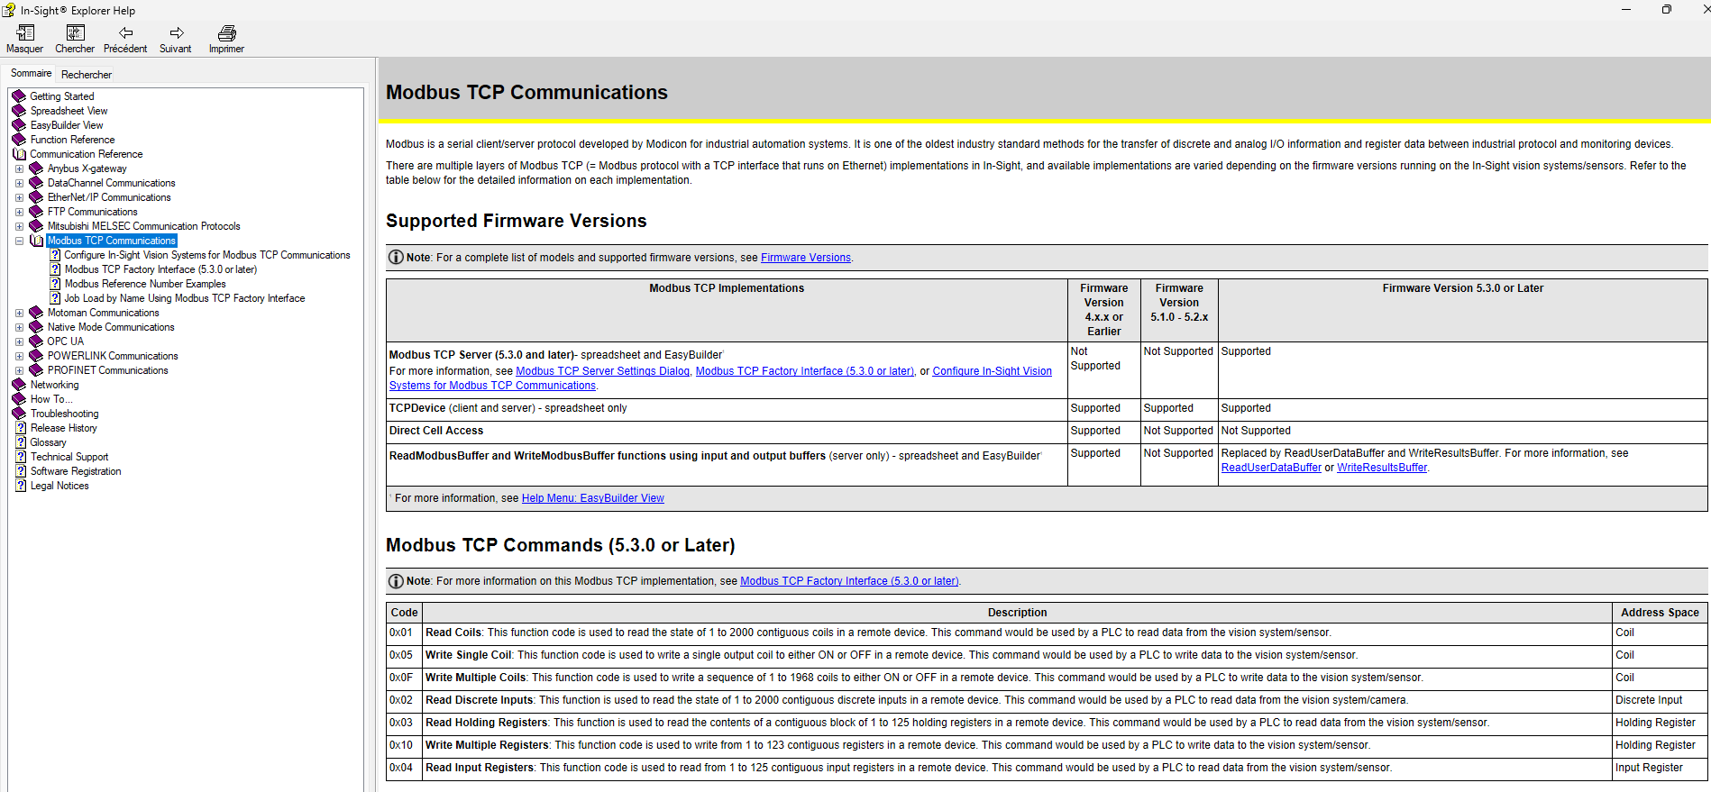This screenshot has width=1711, height=792.
Task: Select Modbus Reference Number Examples topic
Action: (144, 284)
